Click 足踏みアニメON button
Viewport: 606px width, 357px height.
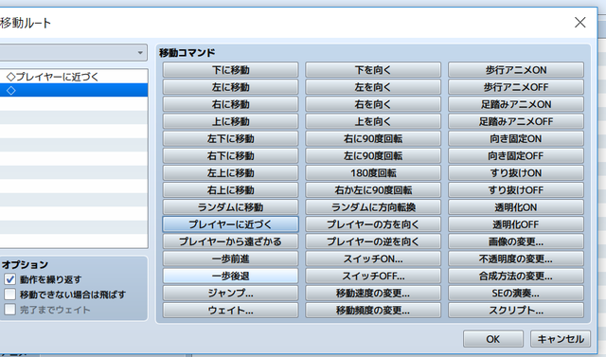point(515,104)
